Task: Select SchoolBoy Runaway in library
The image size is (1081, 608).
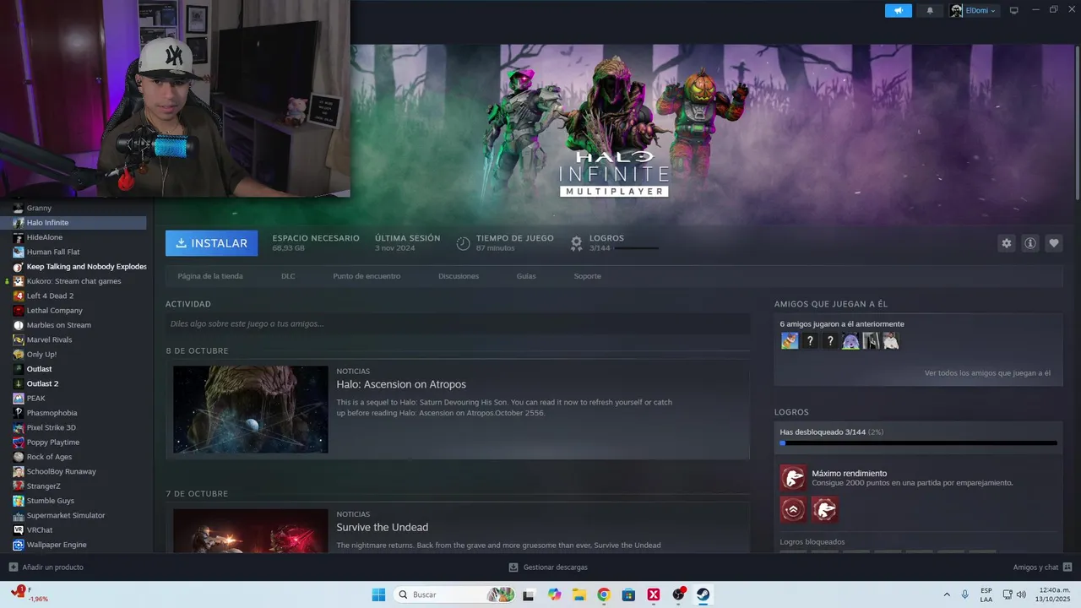Action: pos(61,471)
